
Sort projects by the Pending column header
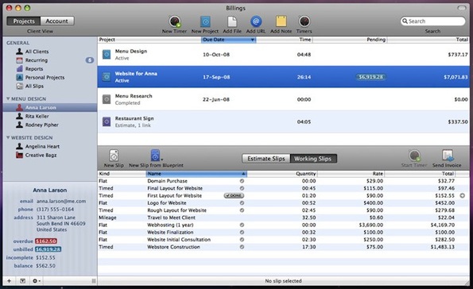pyautogui.click(x=350, y=40)
